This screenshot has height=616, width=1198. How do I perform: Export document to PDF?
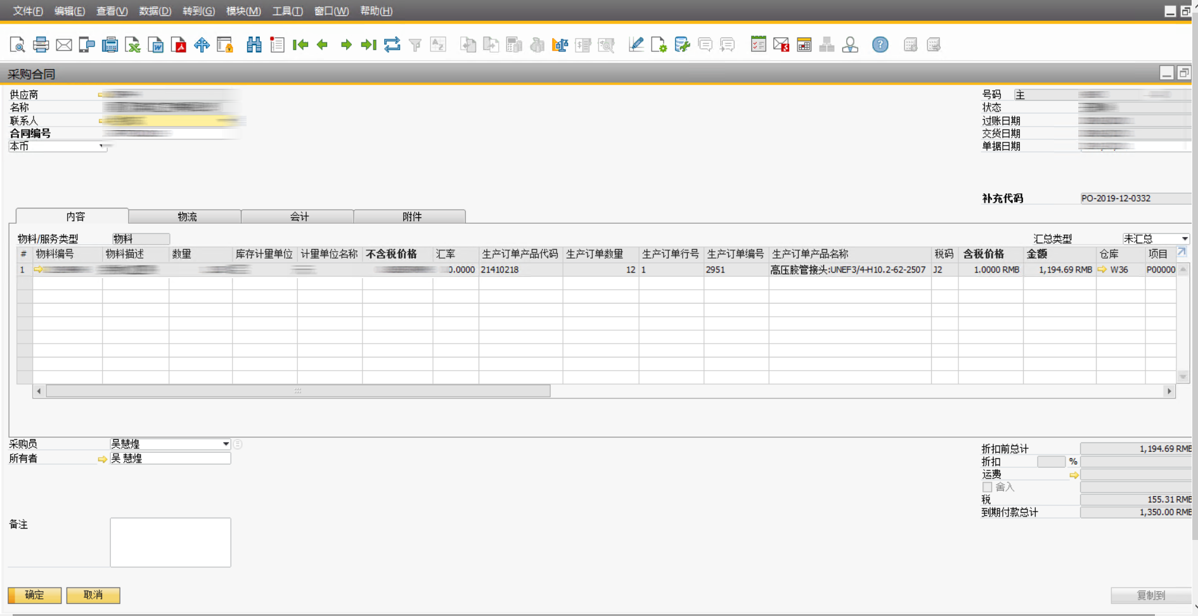pos(179,44)
